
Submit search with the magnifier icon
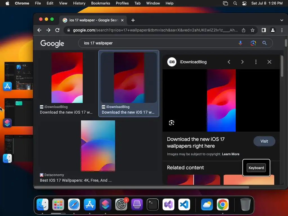tap(264, 43)
